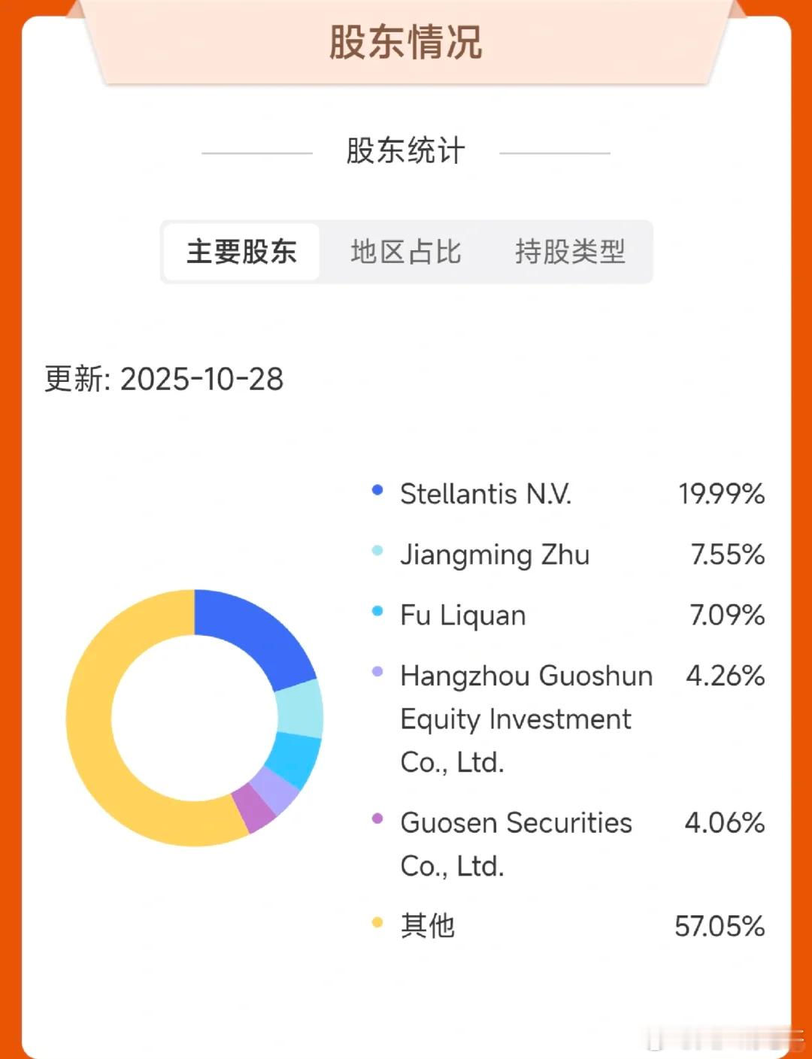Screen dimensions: 812x1059
Task: Click the 其他 yellow legend dot
Action: pyautogui.click(x=377, y=922)
